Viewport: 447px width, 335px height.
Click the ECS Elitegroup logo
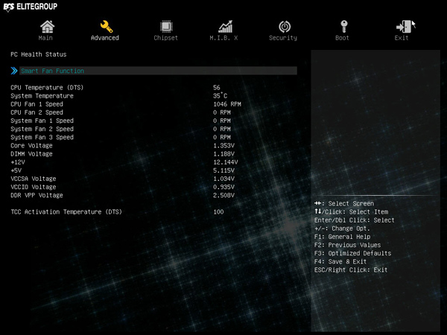tap(31, 7)
